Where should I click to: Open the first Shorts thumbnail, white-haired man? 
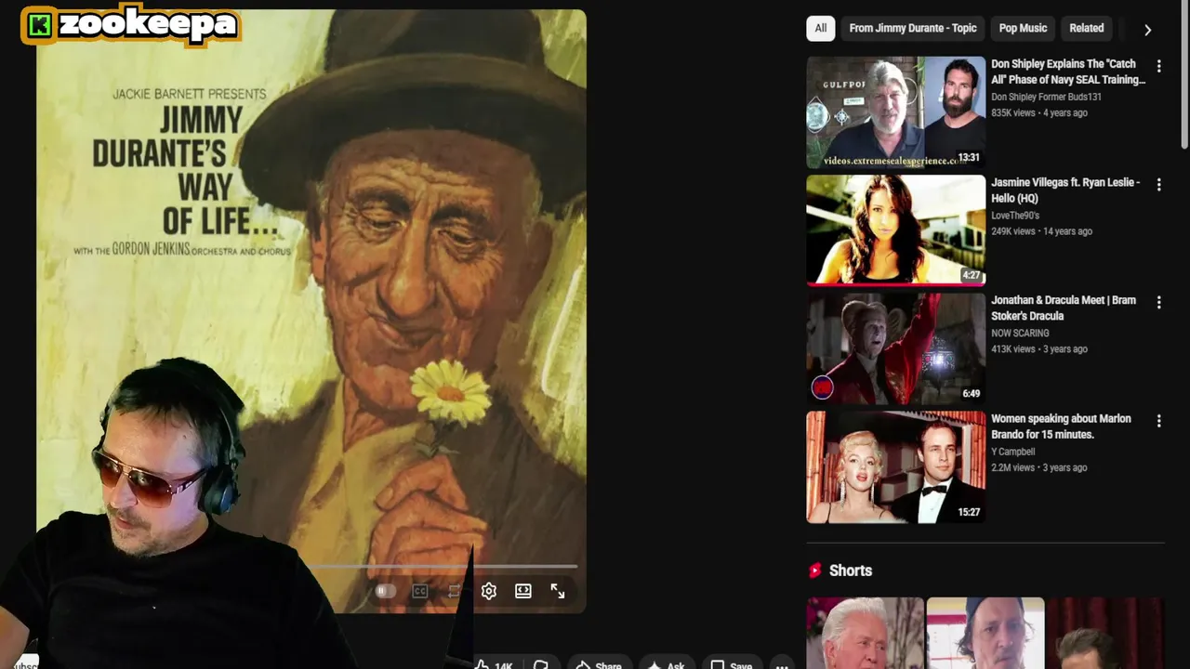pyautogui.click(x=865, y=633)
